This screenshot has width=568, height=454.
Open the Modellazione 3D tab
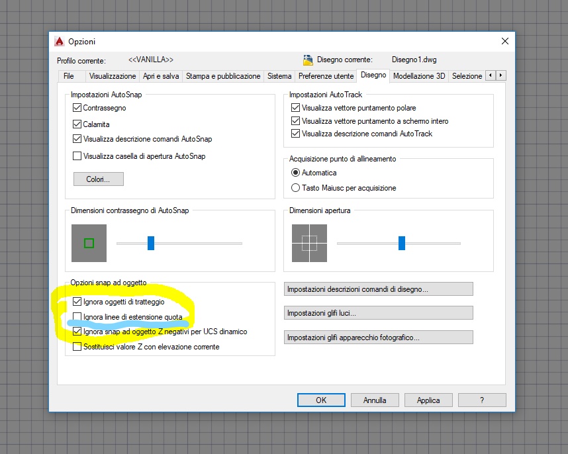[419, 76]
